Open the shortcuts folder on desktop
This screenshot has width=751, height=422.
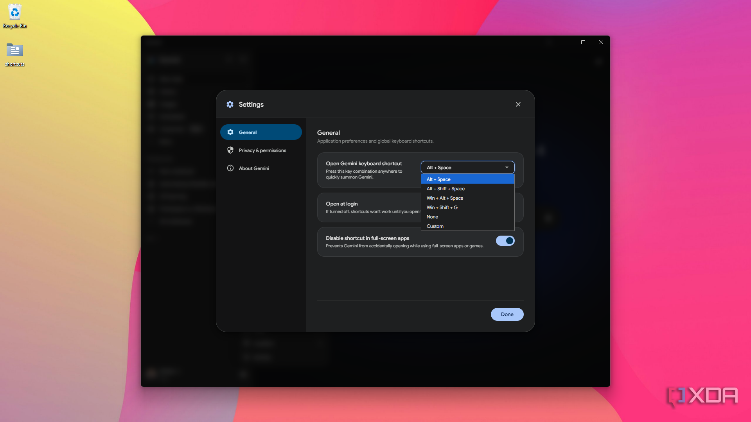tap(15, 55)
